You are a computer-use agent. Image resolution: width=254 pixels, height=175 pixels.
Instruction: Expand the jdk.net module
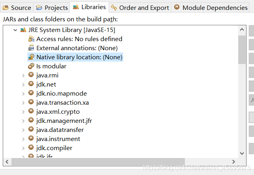tap(23, 85)
